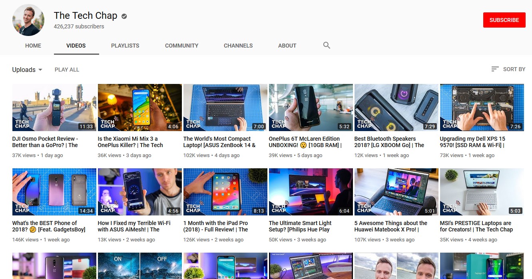Click the 426,237 subscribers count

point(79,26)
